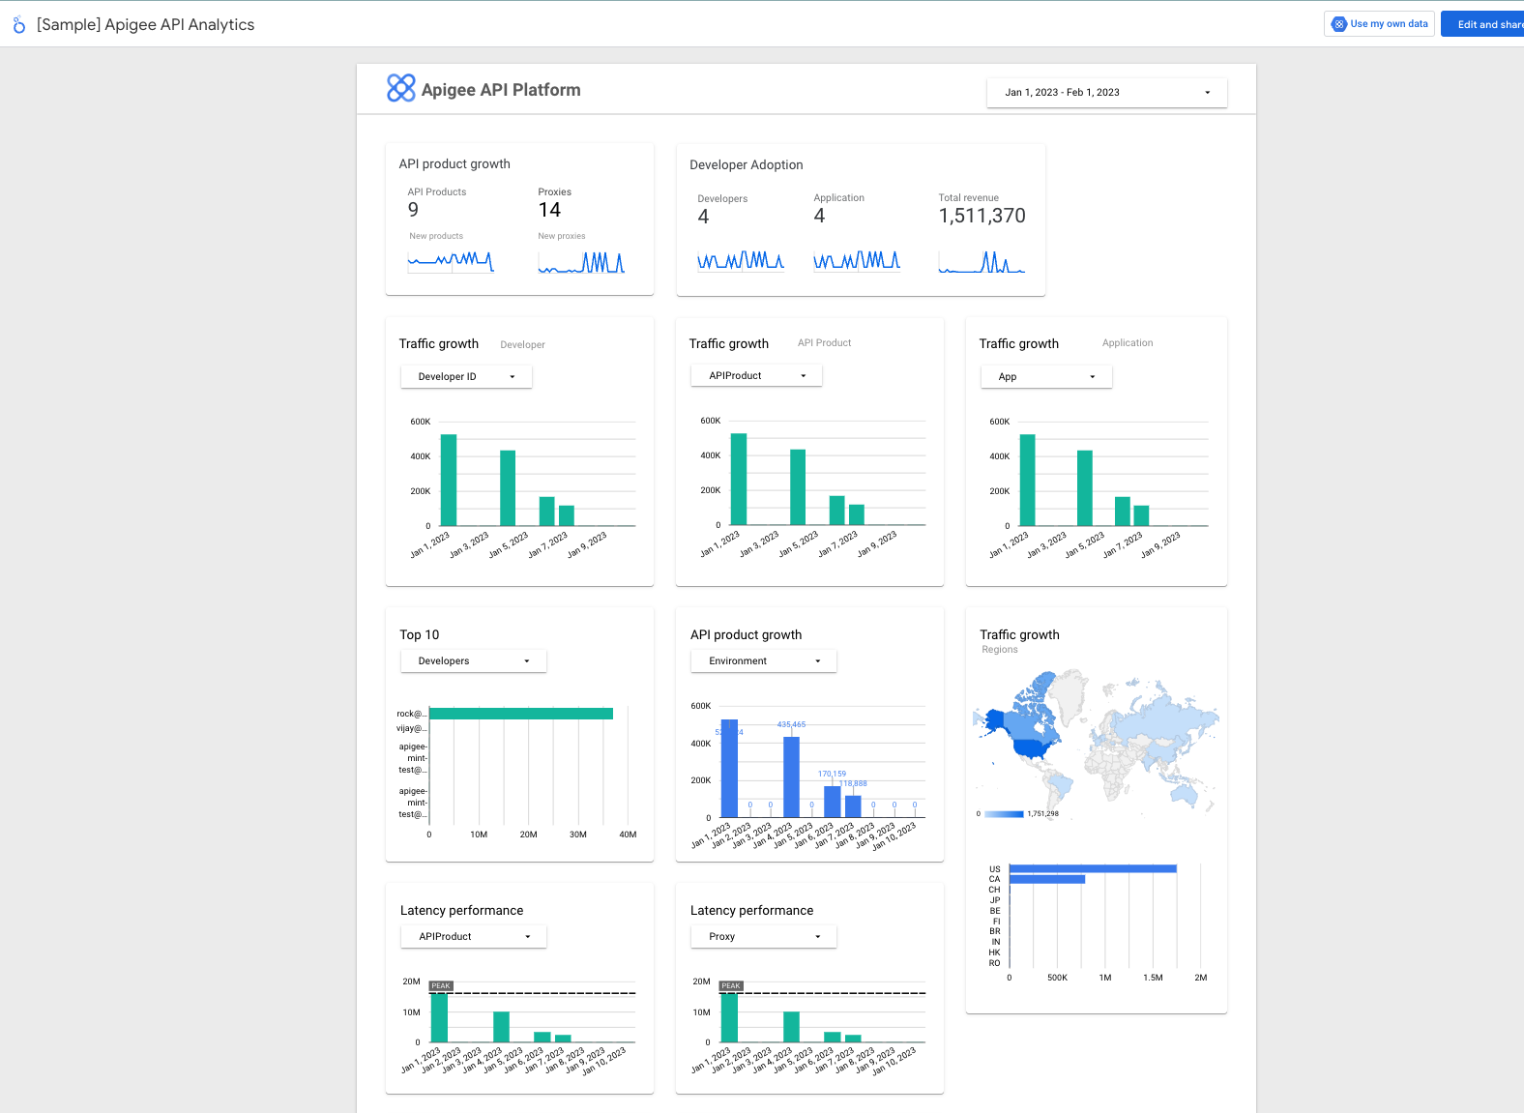This screenshot has width=1524, height=1113.
Task: Open the date range Jan 1, 2023 - Feb 1, 2023 picker
Action: tap(1107, 93)
